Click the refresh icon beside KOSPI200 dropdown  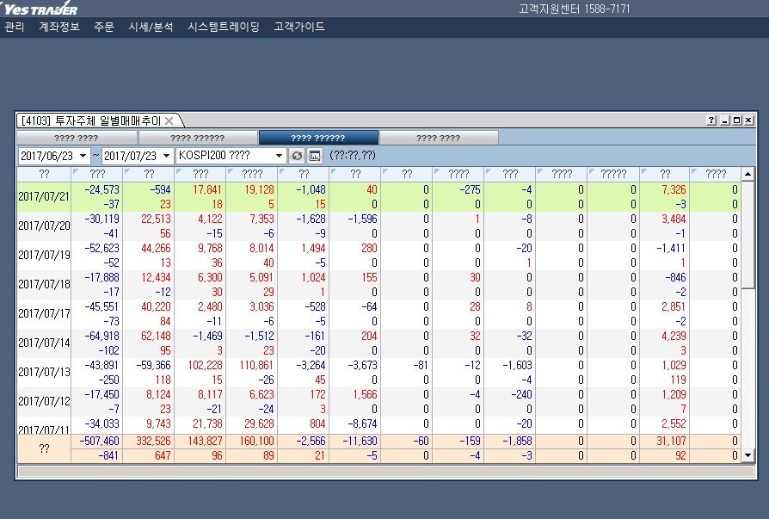(x=297, y=156)
